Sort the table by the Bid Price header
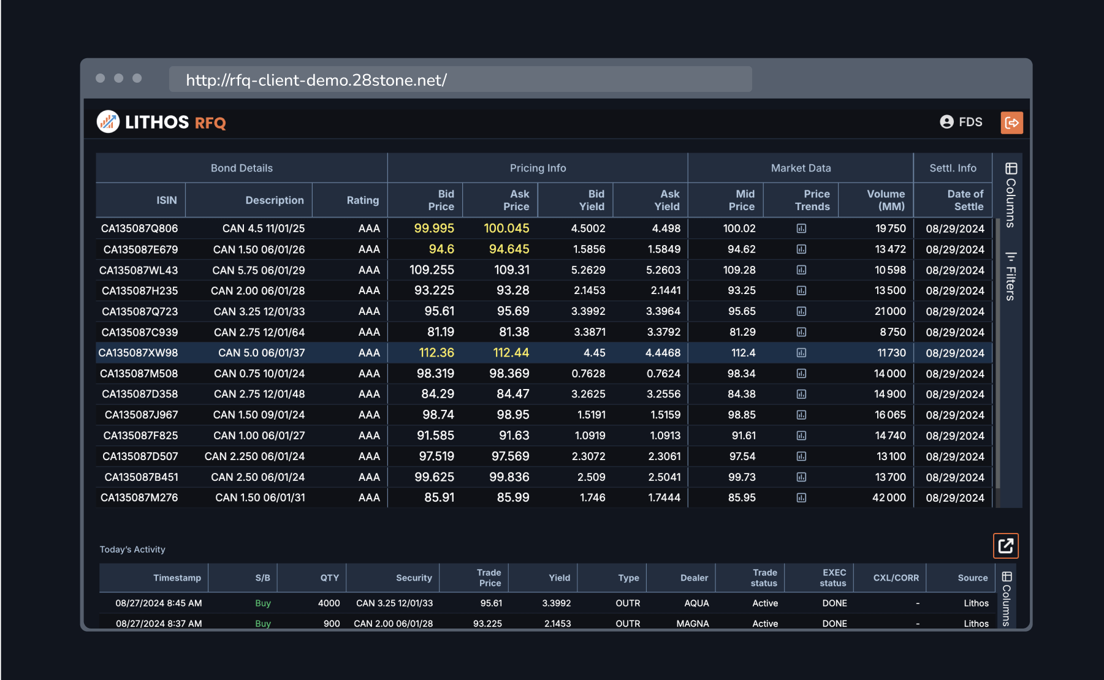 (440, 200)
